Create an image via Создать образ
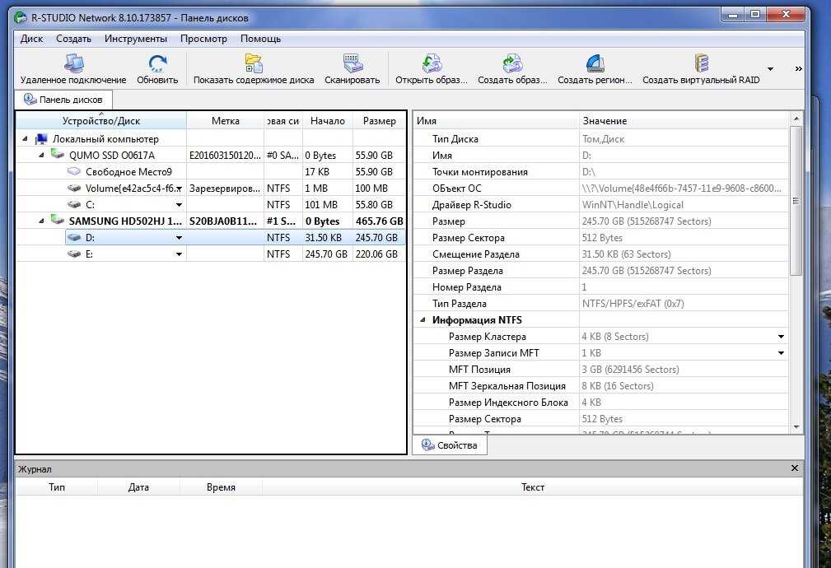This screenshot has width=831, height=568. [512, 63]
